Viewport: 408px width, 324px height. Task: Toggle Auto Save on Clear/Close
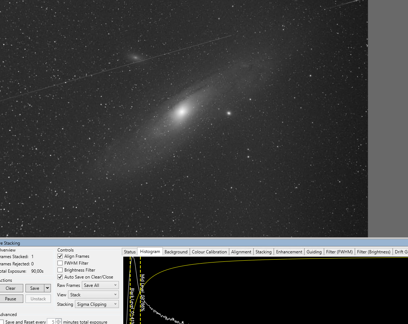tap(60, 277)
